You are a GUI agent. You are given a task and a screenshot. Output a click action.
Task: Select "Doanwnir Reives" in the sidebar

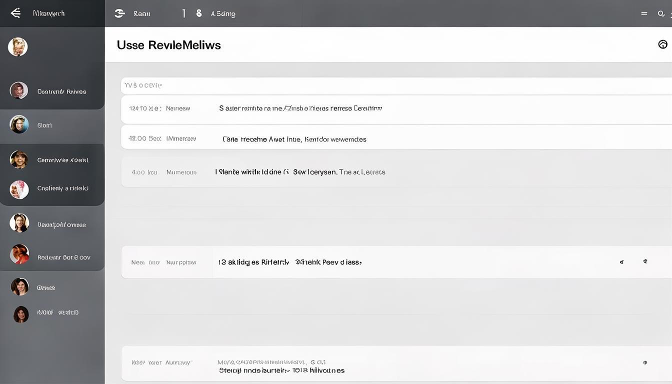pos(61,91)
